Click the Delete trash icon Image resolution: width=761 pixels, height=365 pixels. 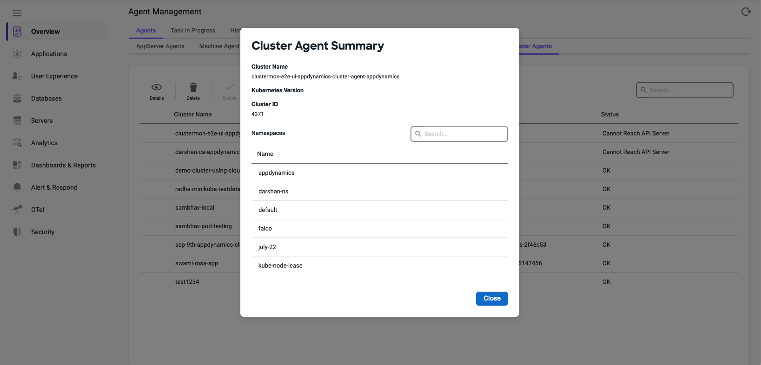pyautogui.click(x=193, y=87)
